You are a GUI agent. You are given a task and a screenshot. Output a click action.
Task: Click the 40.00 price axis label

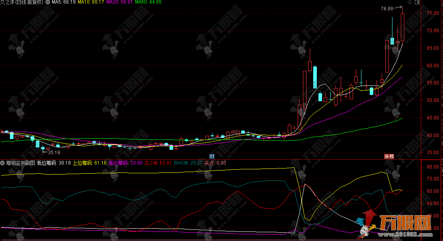click(433, 135)
